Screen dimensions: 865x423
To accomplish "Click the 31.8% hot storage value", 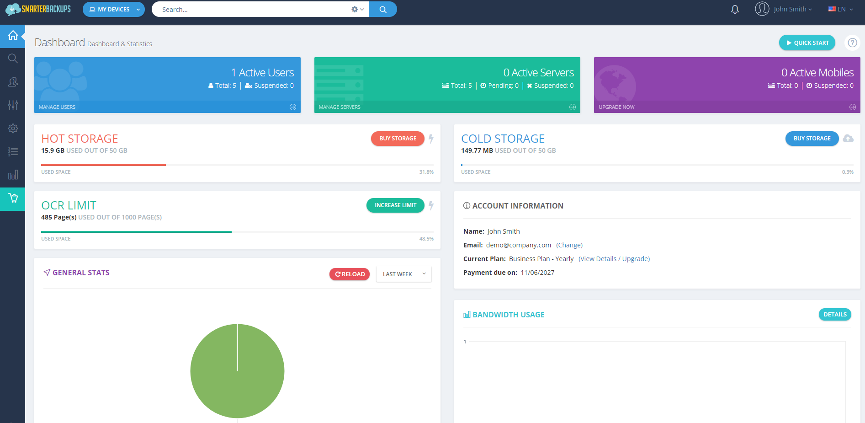I will click(426, 172).
